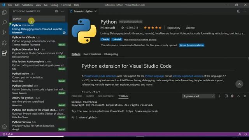Open editor more actions ellipsis
Screen dimensions: 249x140
point(245,11)
